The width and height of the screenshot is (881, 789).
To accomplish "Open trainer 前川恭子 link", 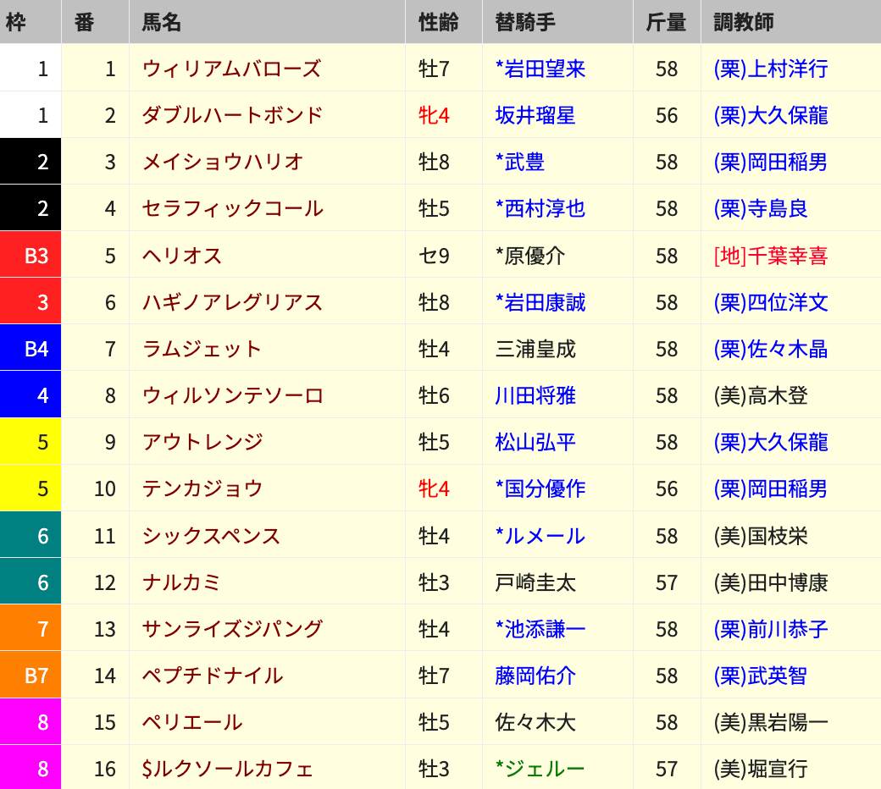I will (770, 629).
